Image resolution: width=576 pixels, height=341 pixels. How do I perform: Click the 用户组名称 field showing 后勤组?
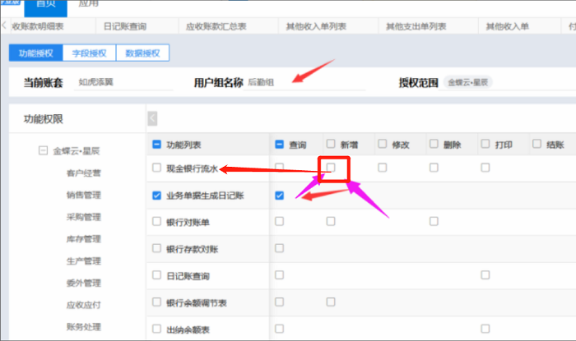(304, 82)
